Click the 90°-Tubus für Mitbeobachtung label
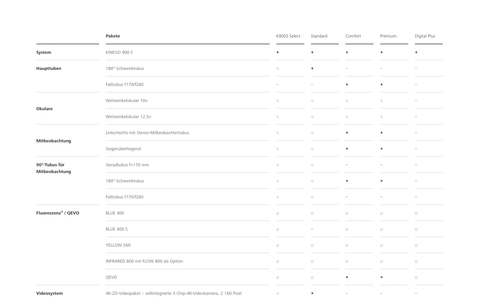479x299 pixels. [53, 168]
